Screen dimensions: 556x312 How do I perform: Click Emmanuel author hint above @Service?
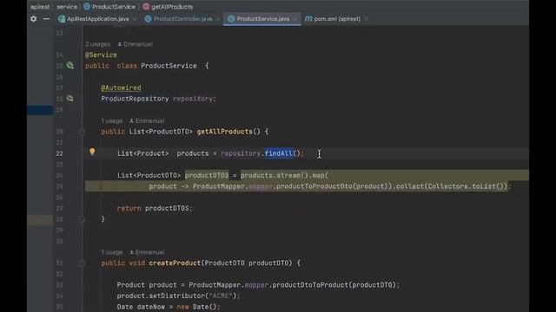tap(135, 44)
